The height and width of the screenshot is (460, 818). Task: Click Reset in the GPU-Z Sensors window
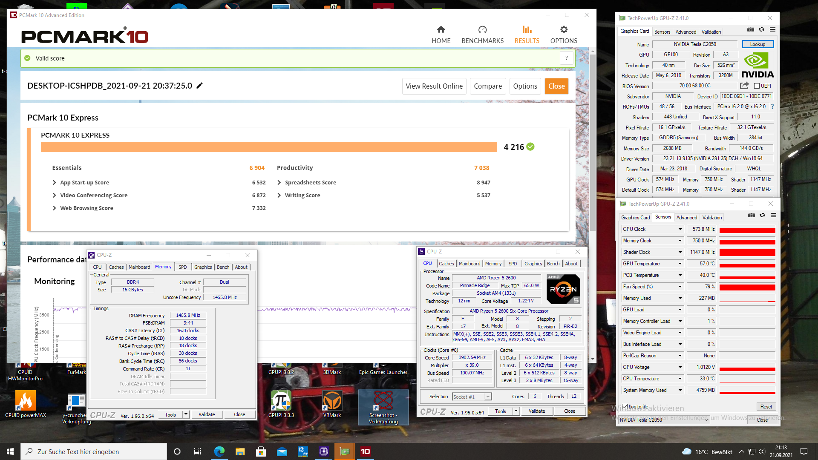point(766,407)
